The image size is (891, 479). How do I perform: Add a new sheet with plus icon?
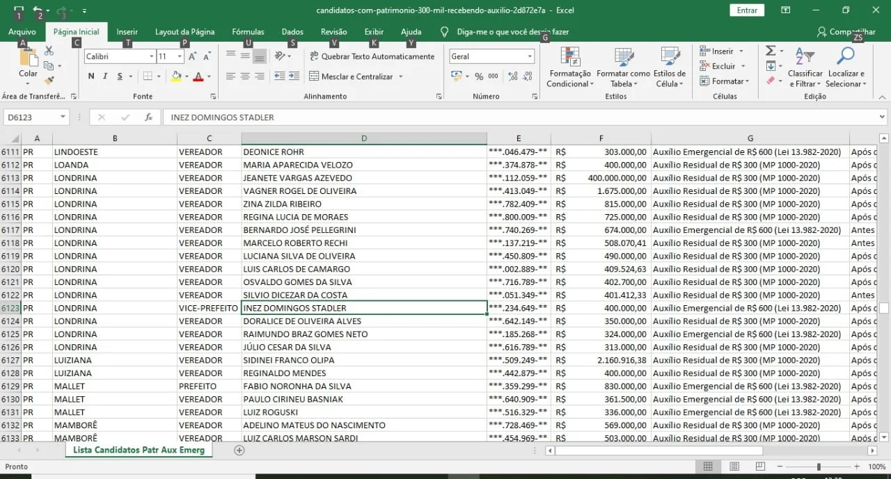pos(239,450)
